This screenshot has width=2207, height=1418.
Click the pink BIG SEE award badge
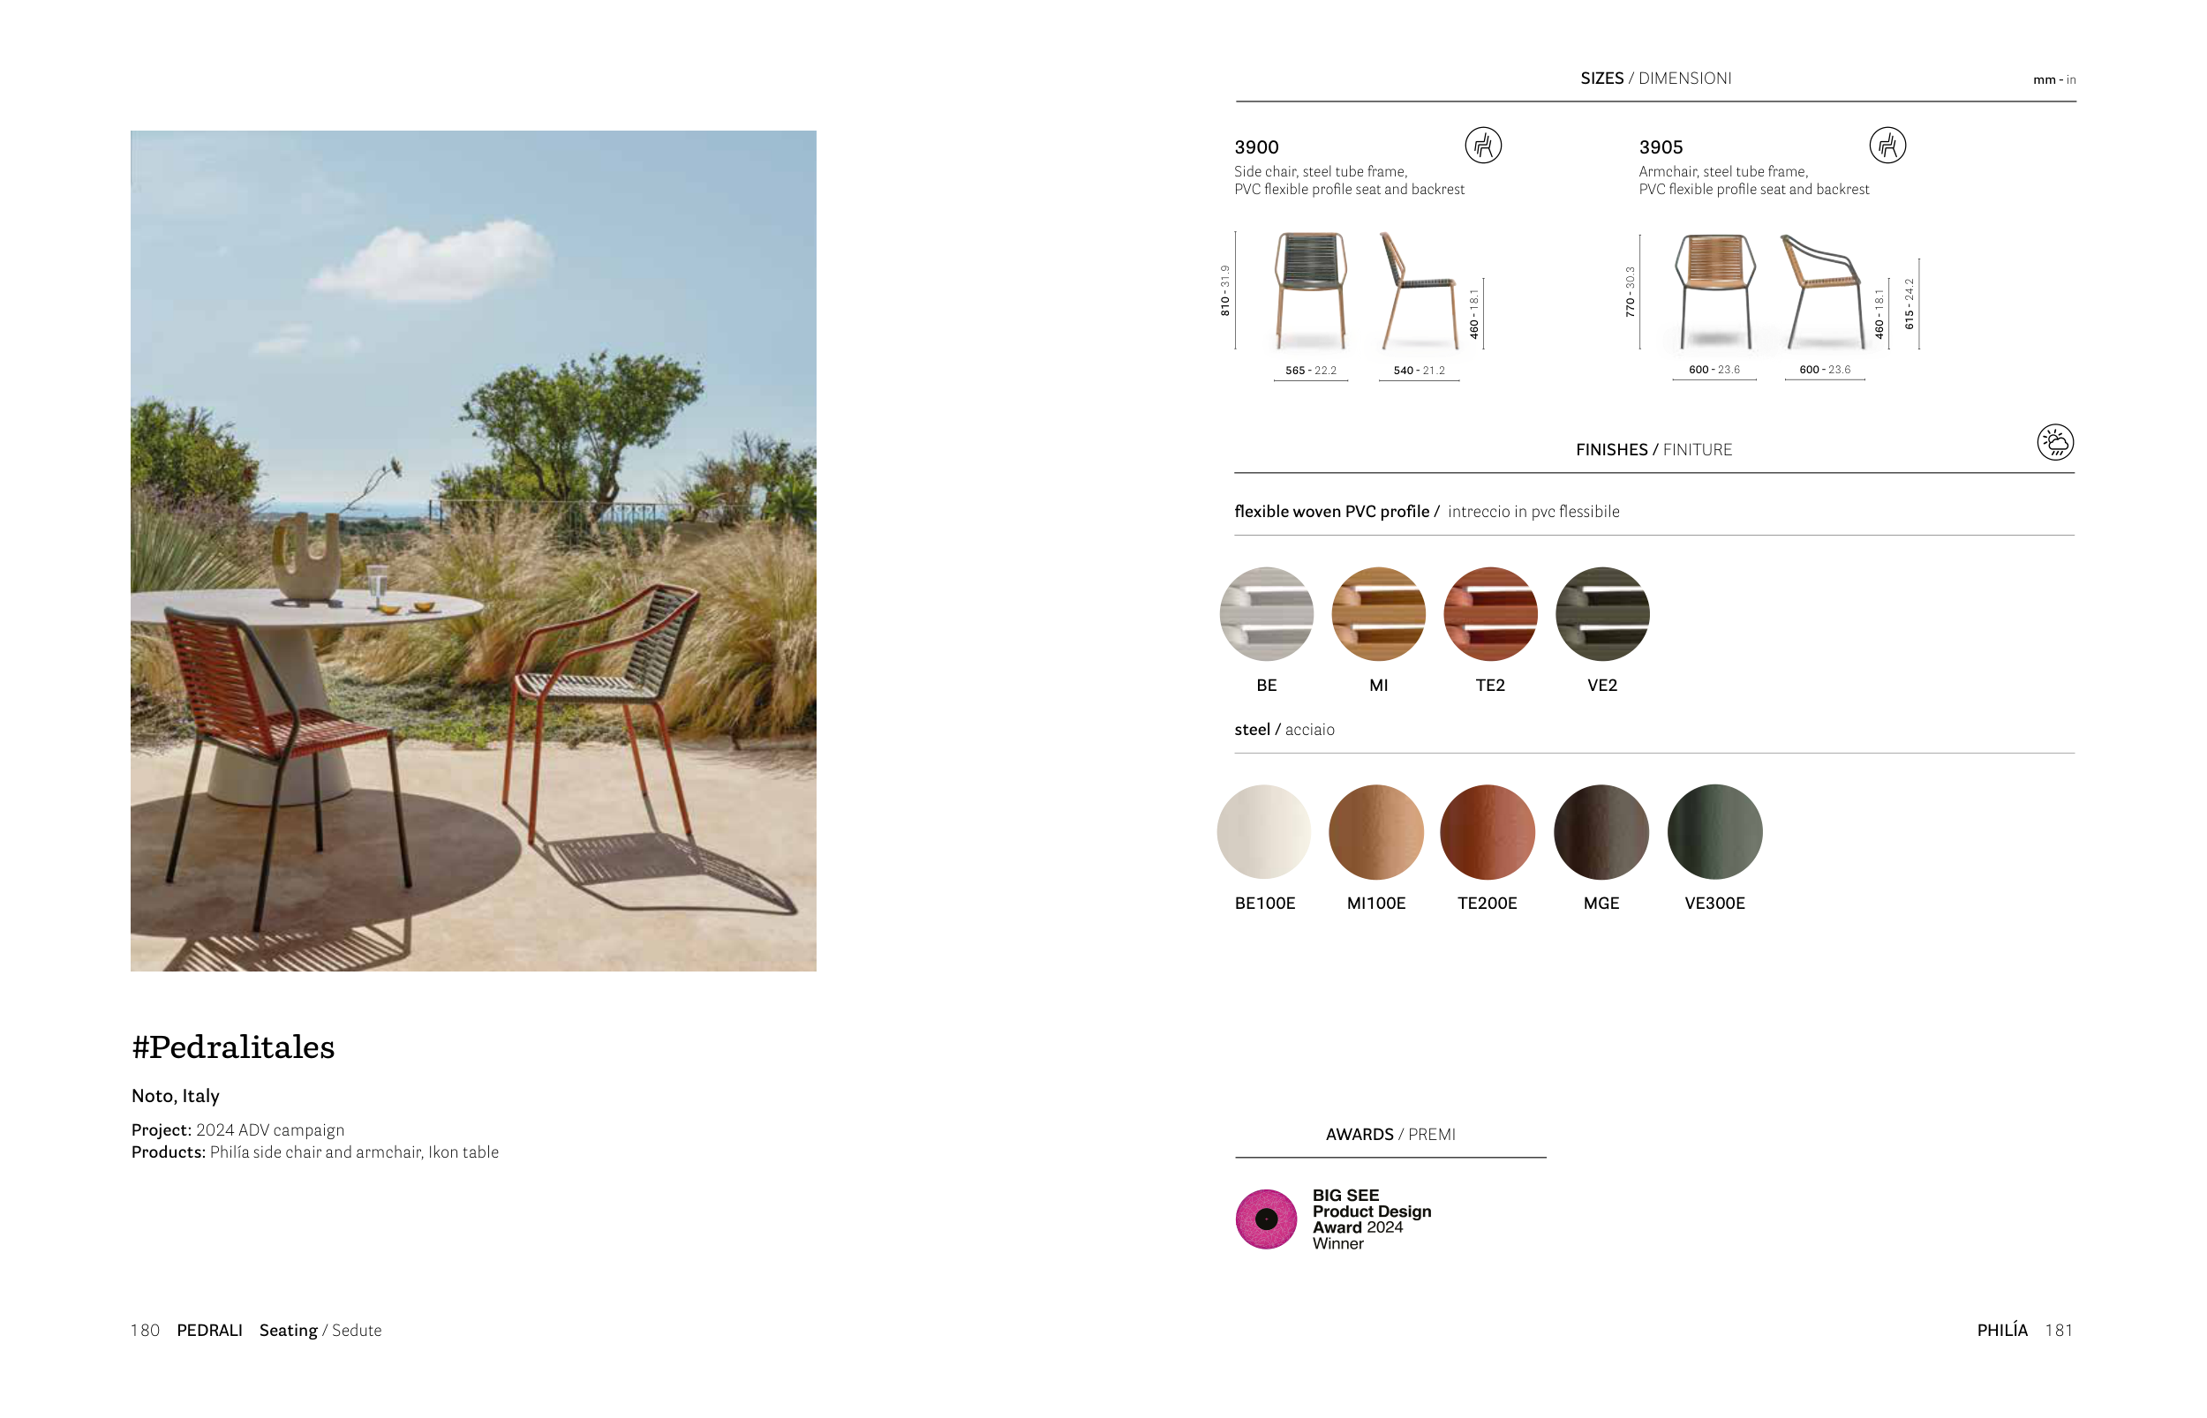point(1266,1219)
